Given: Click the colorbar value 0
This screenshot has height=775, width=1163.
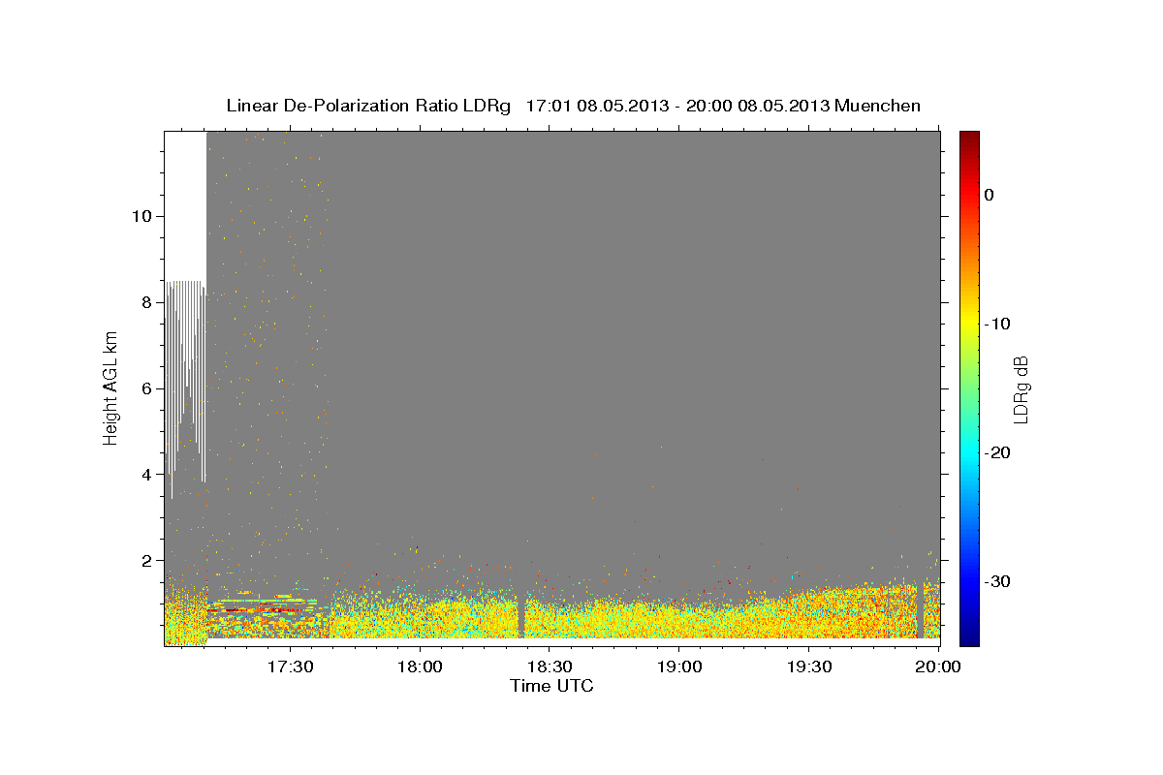Looking at the screenshot, I should [x=989, y=195].
